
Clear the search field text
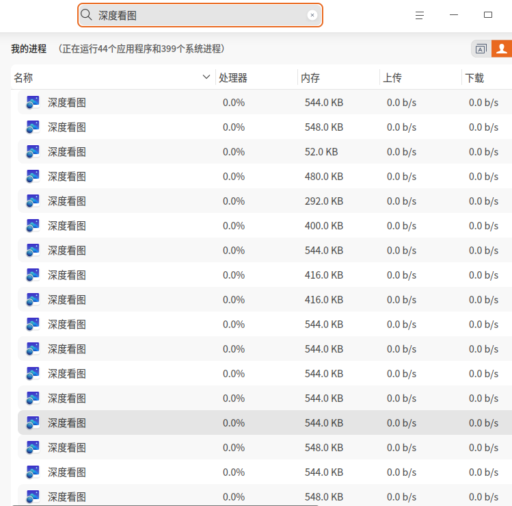[x=312, y=15]
